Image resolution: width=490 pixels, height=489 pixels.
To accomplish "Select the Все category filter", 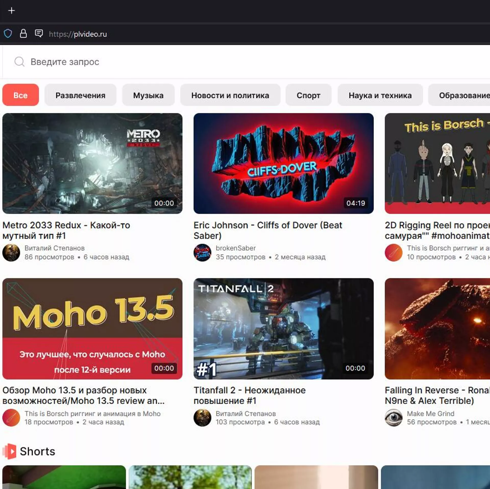I will 20,95.
